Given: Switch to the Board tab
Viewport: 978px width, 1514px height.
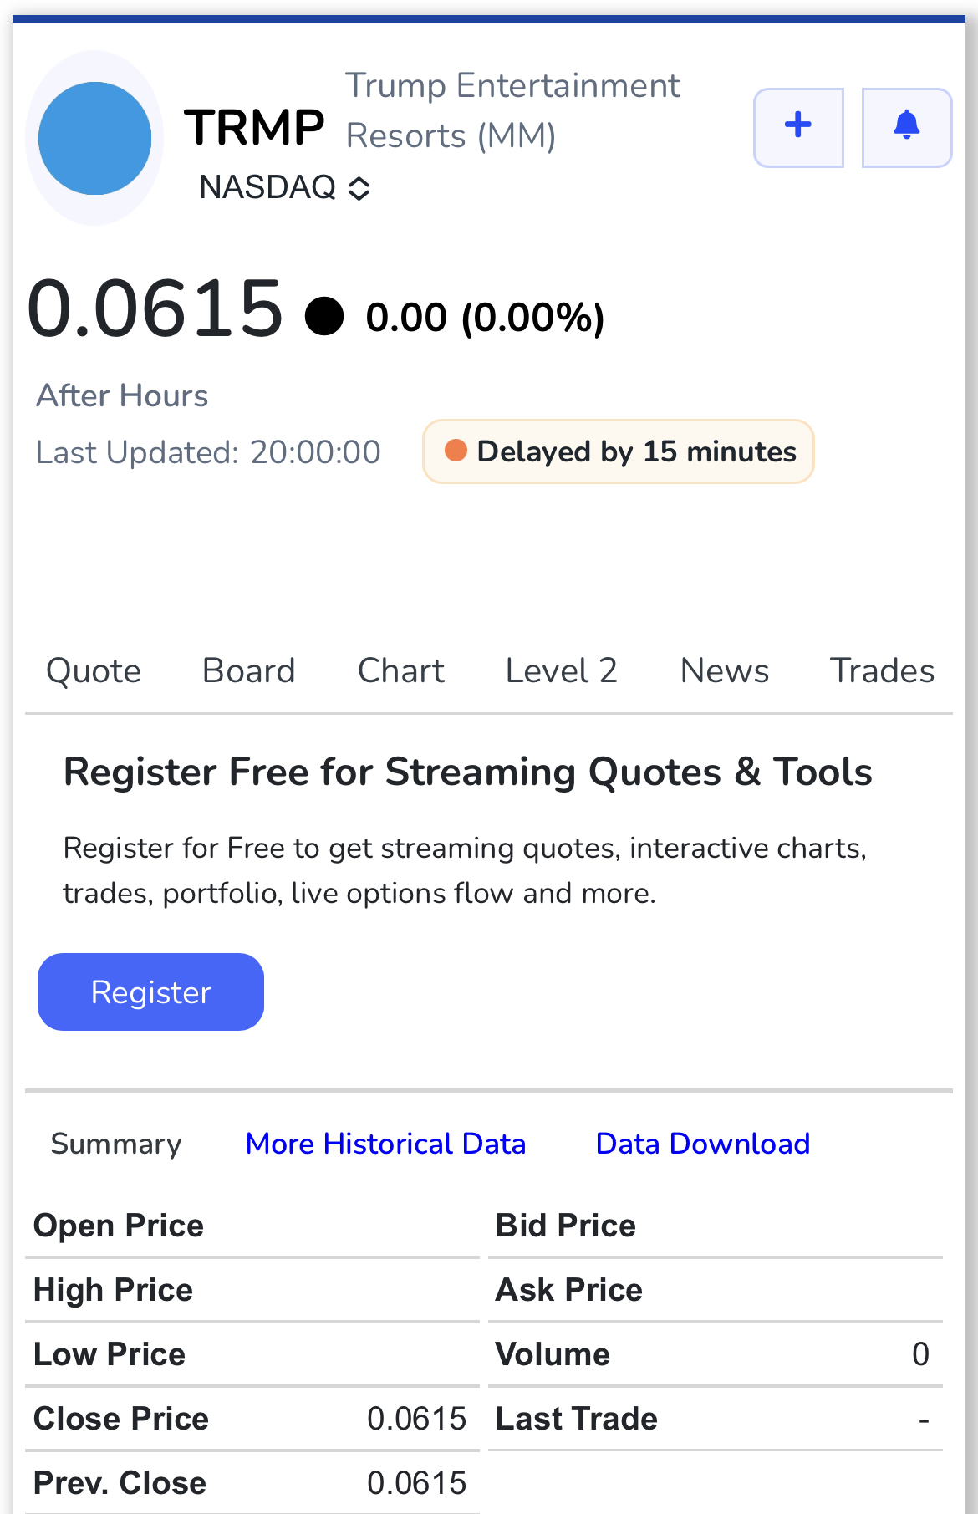Looking at the screenshot, I should click(x=249, y=670).
